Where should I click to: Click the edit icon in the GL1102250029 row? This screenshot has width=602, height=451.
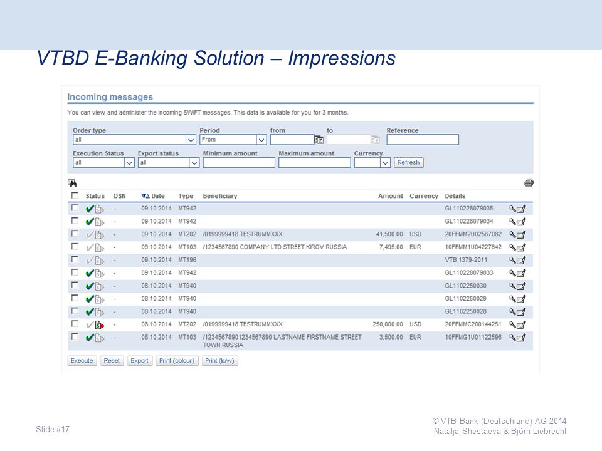click(x=521, y=299)
